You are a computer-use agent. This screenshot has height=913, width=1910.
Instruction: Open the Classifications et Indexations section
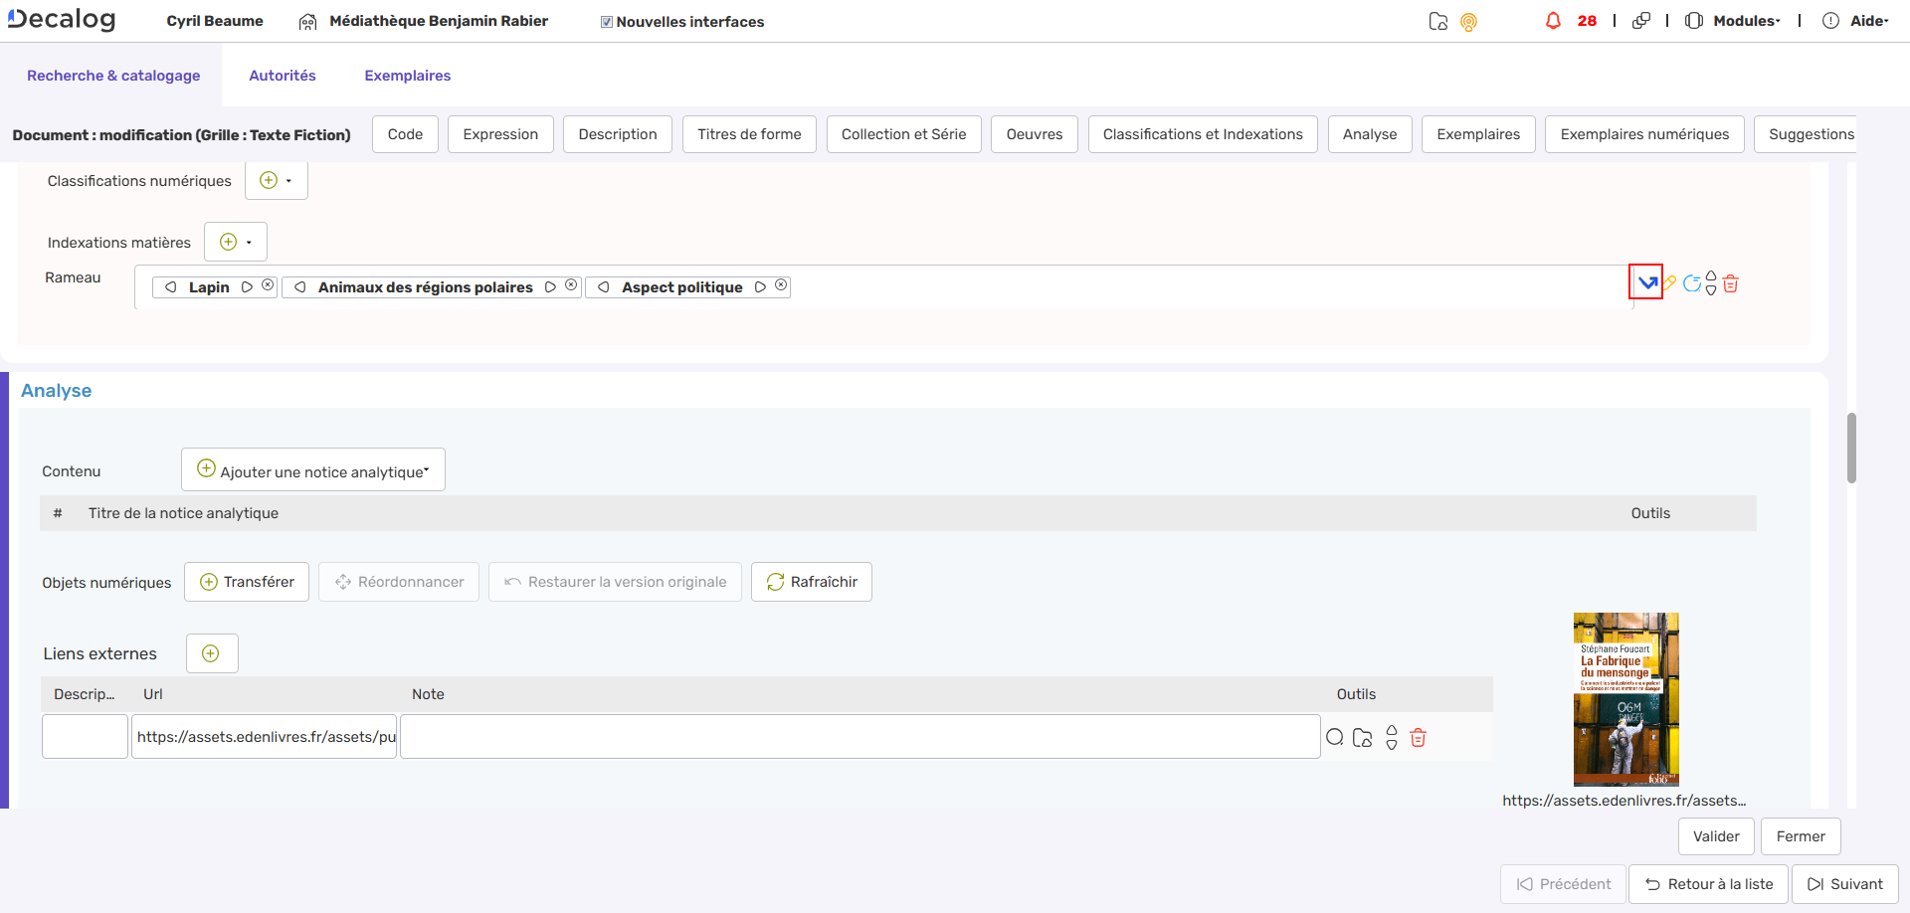point(1203,133)
